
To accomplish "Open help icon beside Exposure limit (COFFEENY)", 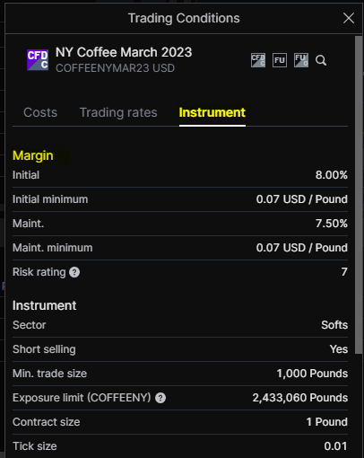I will (x=160, y=398).
